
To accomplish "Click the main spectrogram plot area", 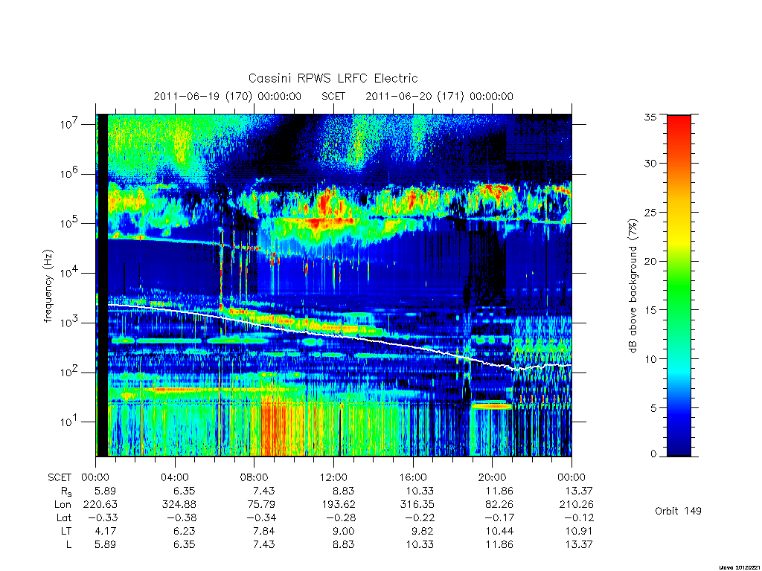I will (334, 285).
